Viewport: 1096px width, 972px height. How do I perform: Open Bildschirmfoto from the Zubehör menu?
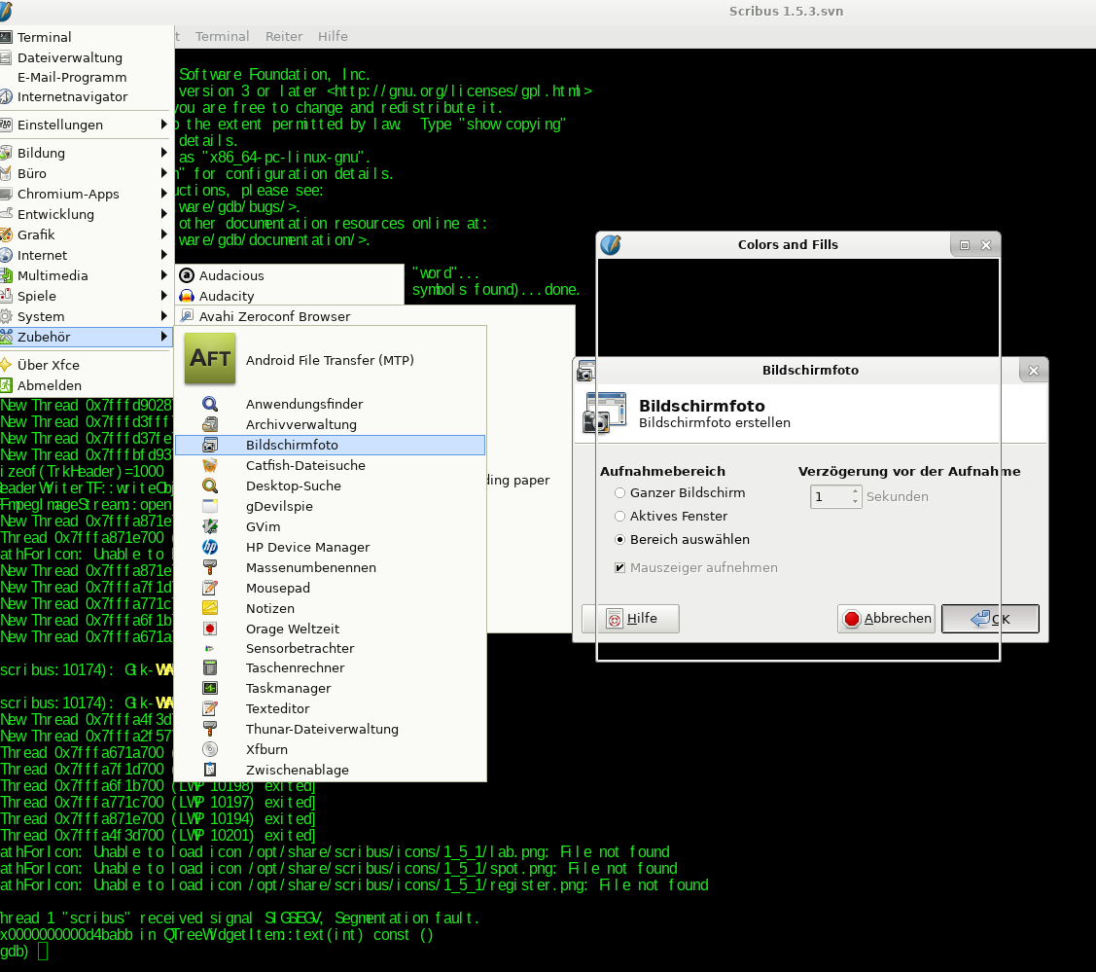click(x=292, y=445)
